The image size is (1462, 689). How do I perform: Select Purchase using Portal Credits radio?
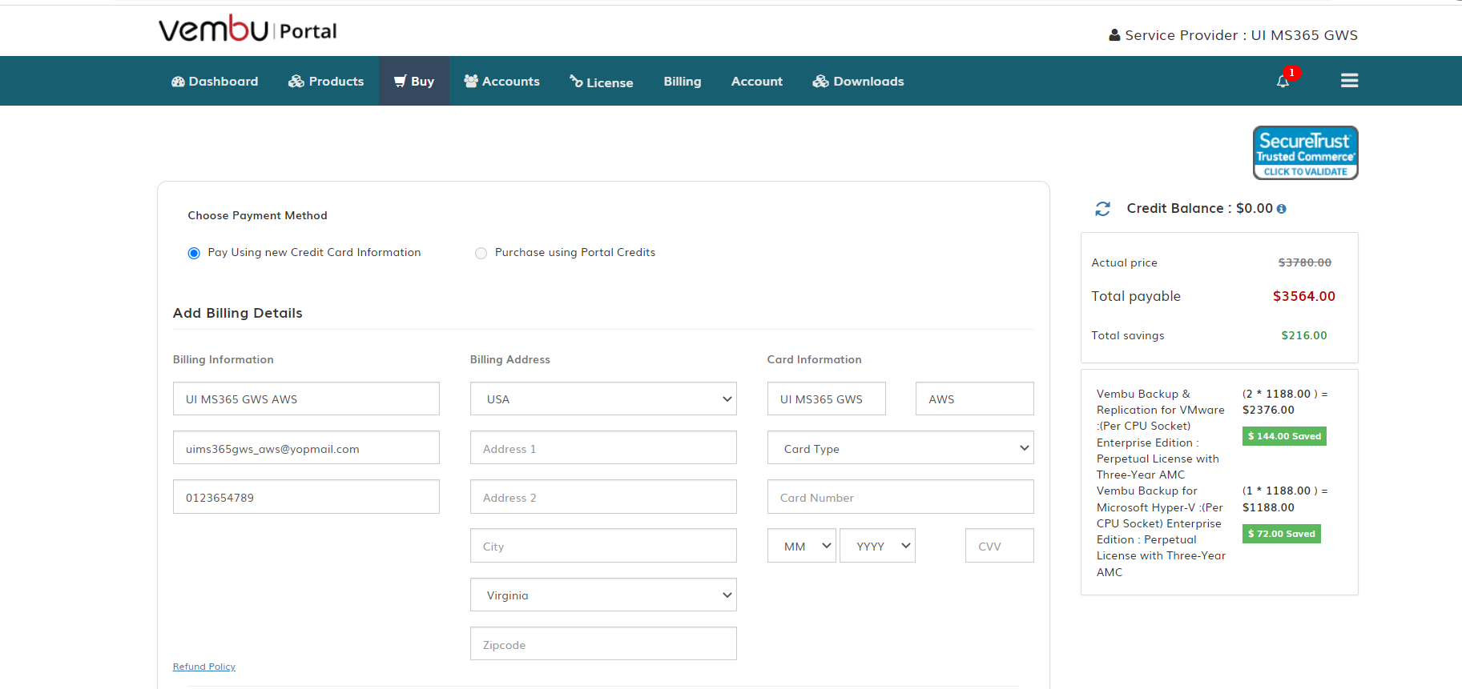coord(481,253)
